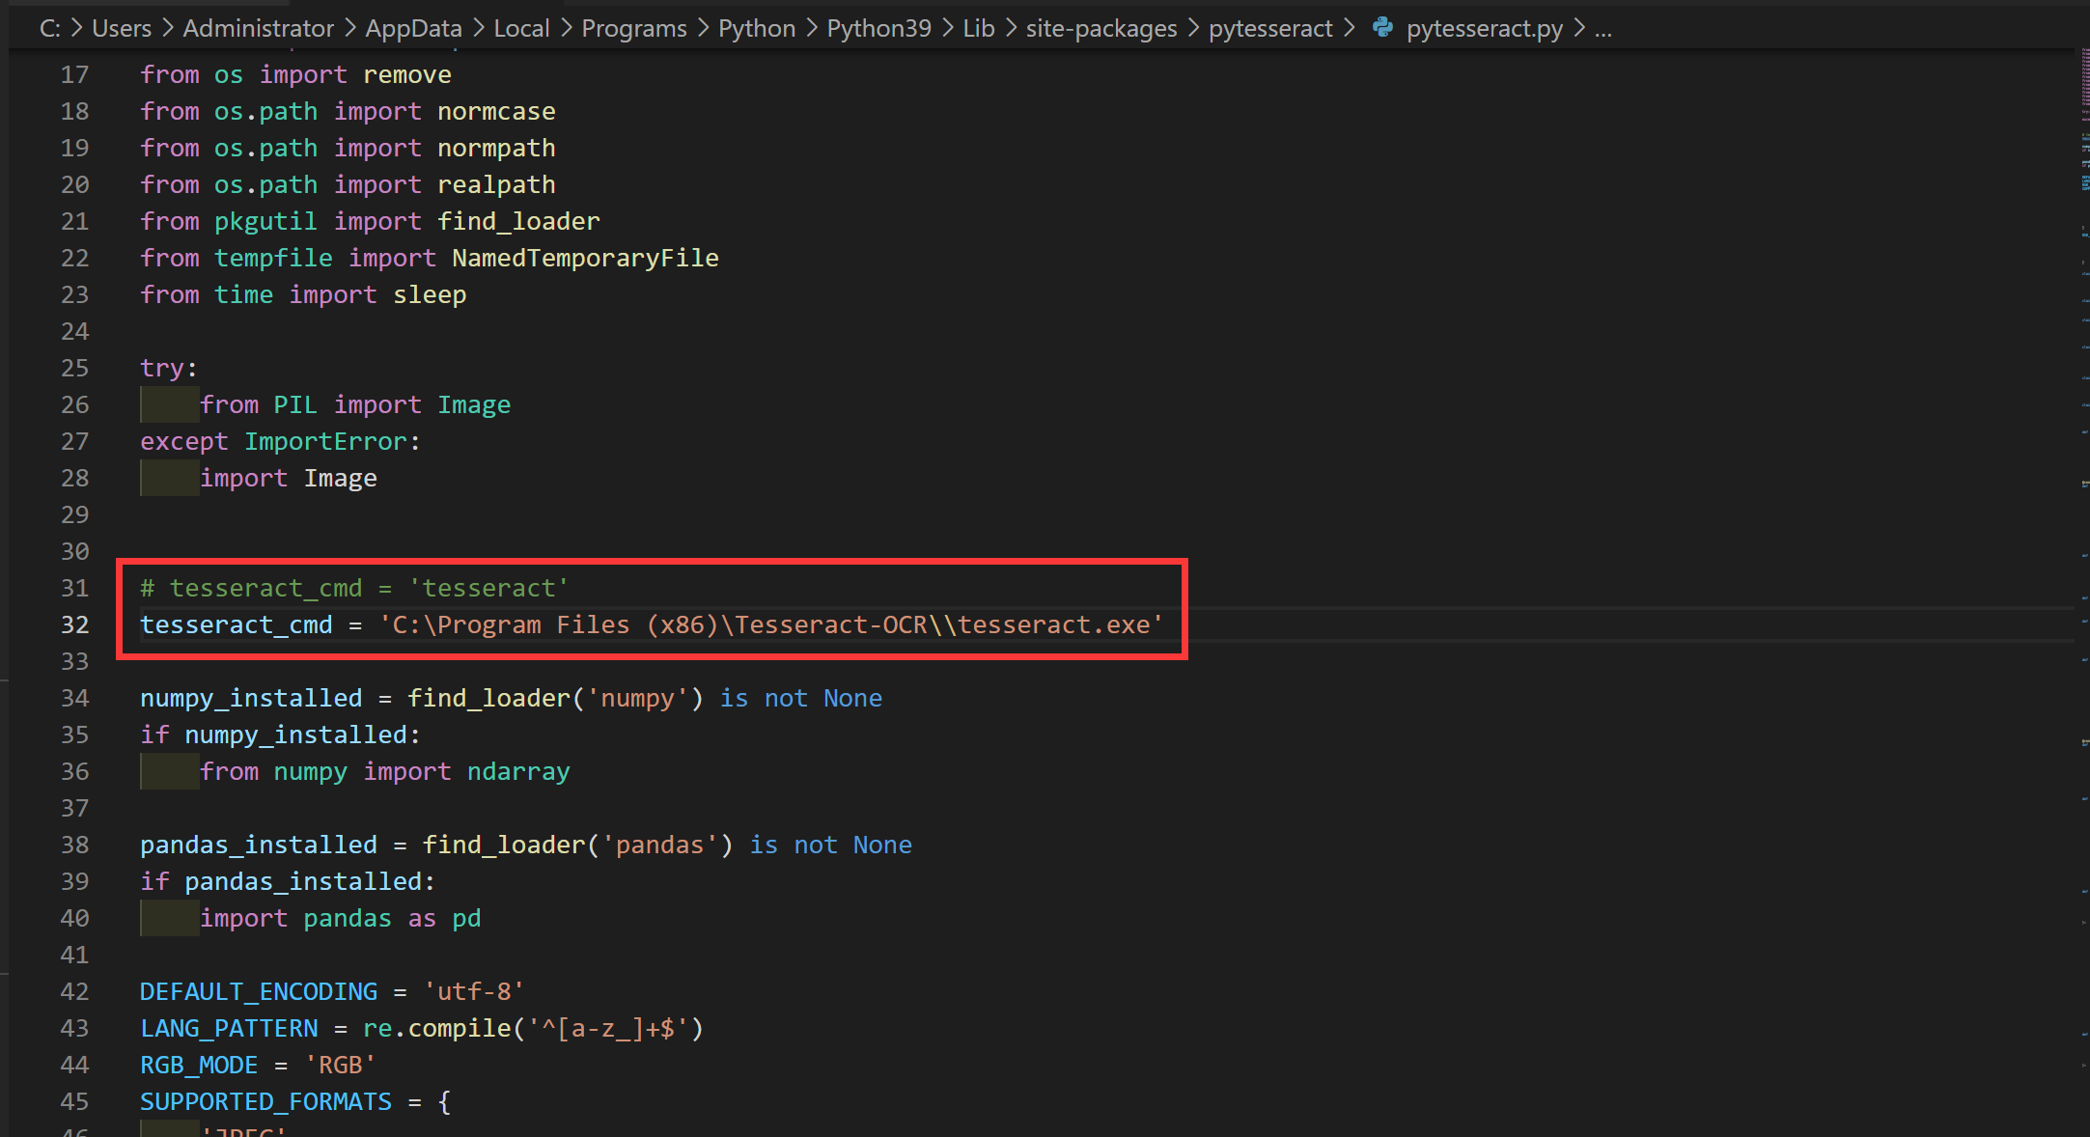Select the Administrator breadcrumb segment
2090x1137 pixels.
pos(258,29)
